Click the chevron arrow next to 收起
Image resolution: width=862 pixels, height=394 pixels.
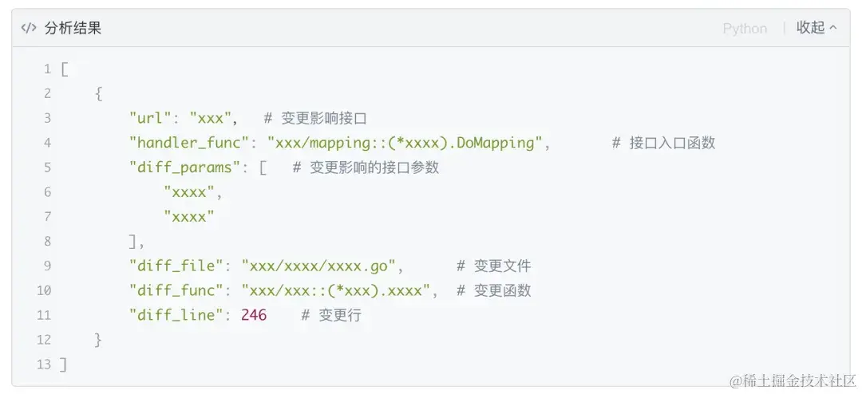pyautogui.click(x=832, y=28)
